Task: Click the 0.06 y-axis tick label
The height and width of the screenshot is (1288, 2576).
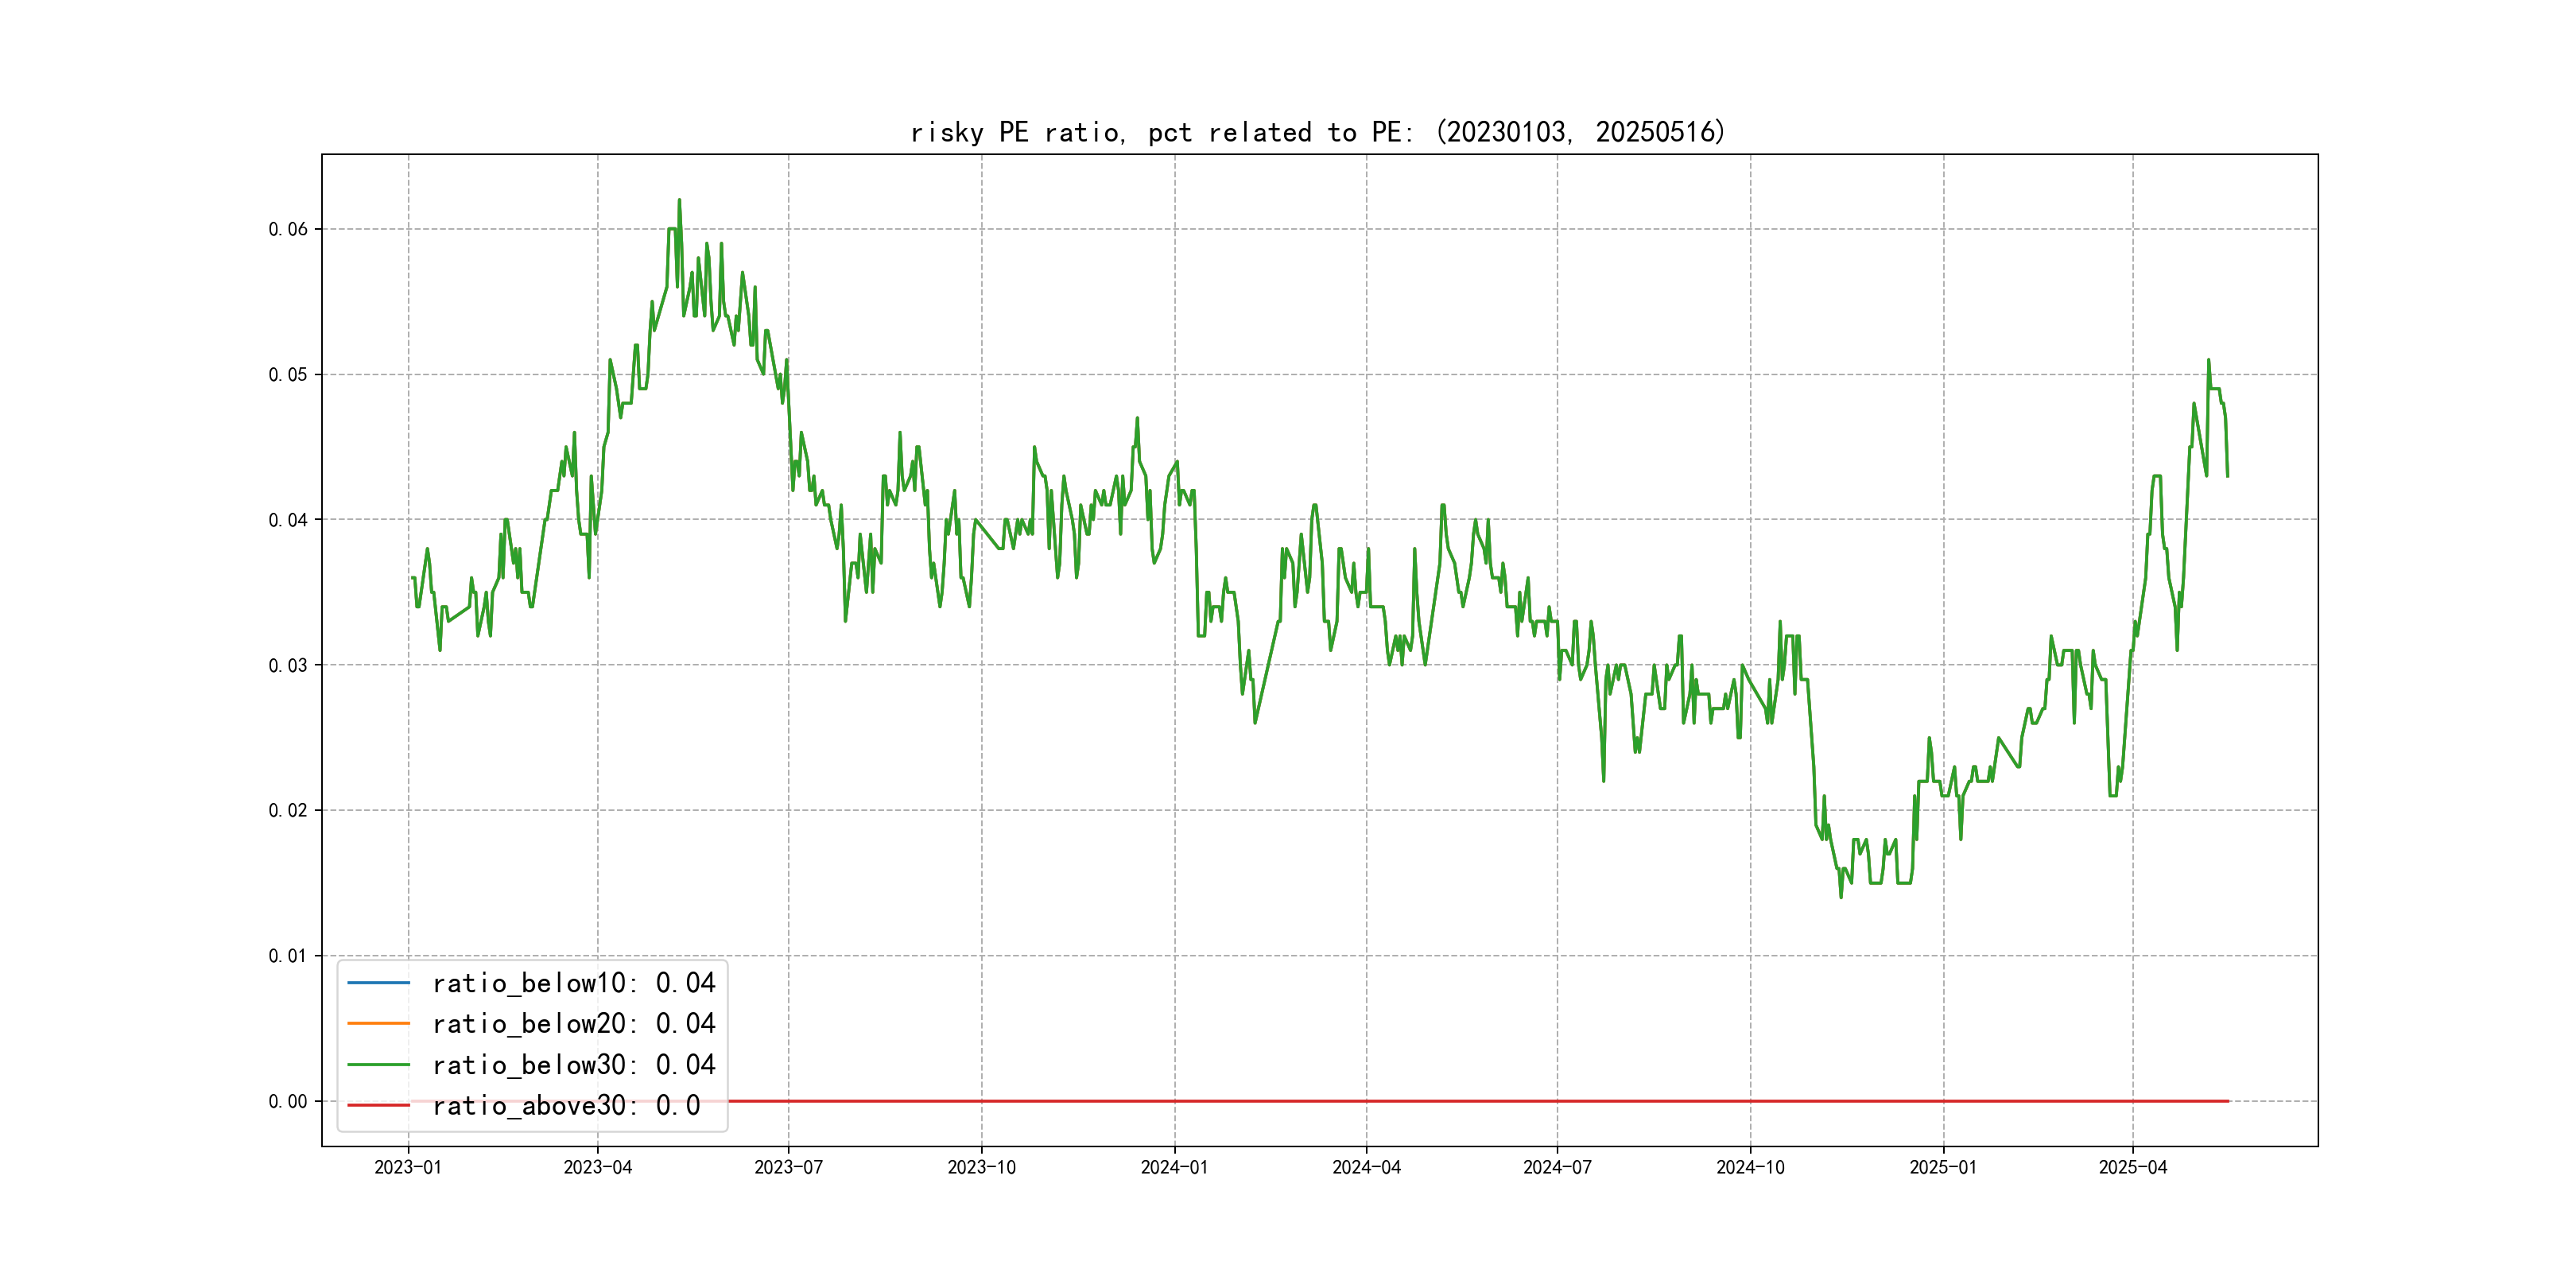Action: tap(288, 229)
